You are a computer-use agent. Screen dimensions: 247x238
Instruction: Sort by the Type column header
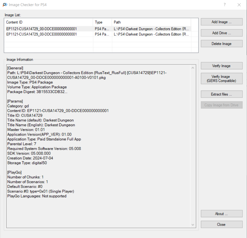click(102, 22)
